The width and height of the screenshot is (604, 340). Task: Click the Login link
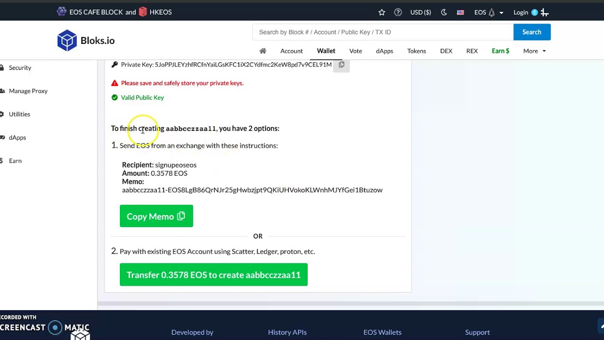(520, 12)
